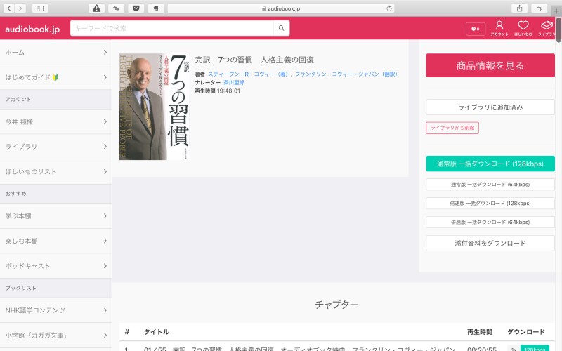Click the audiobook.jp logo
Screen dimensions: 562x351
[32, 29]
